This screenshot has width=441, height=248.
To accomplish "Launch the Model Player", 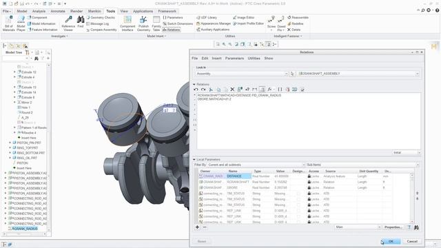I will pos(21,23).
